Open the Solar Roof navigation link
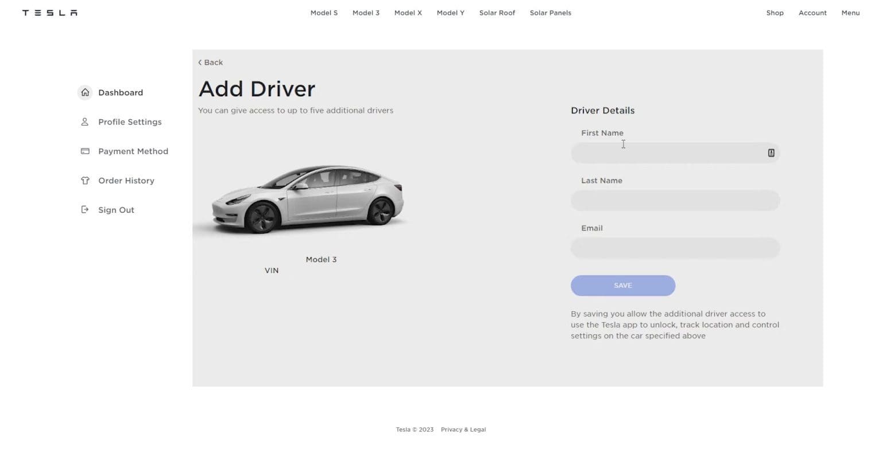Image resolution: width=882 pixels, height=449 pixels. point(497,12)
